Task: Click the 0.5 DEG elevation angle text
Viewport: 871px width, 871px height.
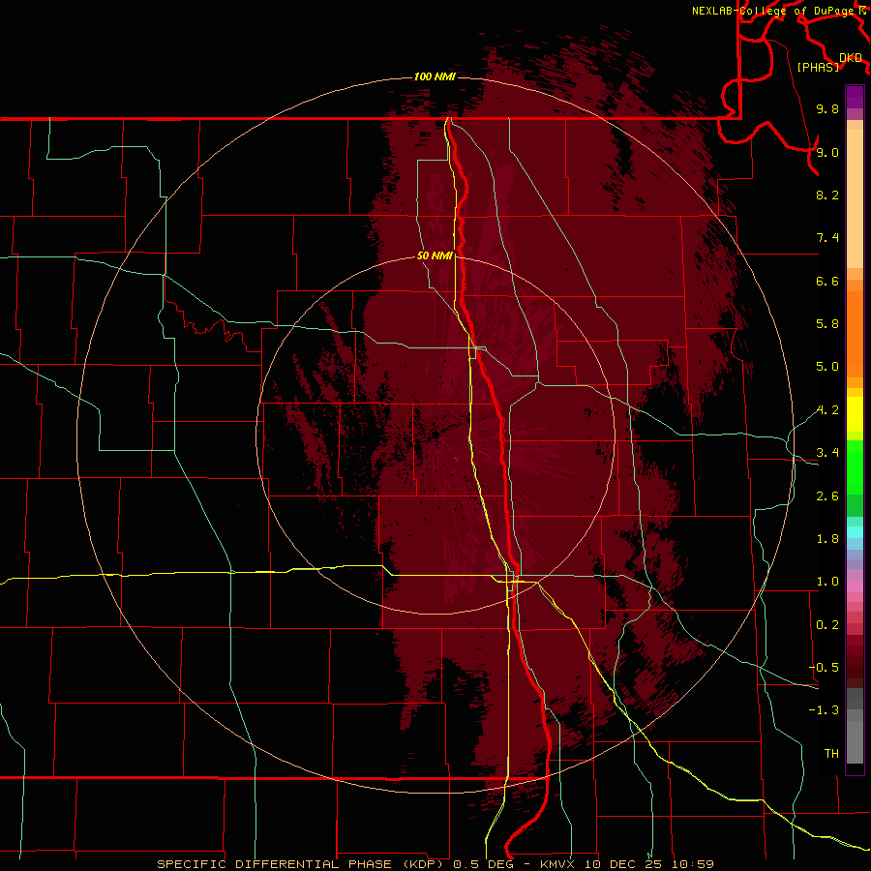Action: (x=485, y=864)
